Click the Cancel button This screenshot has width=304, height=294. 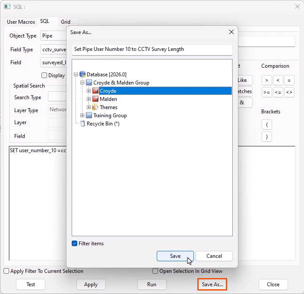pos(214,256)
